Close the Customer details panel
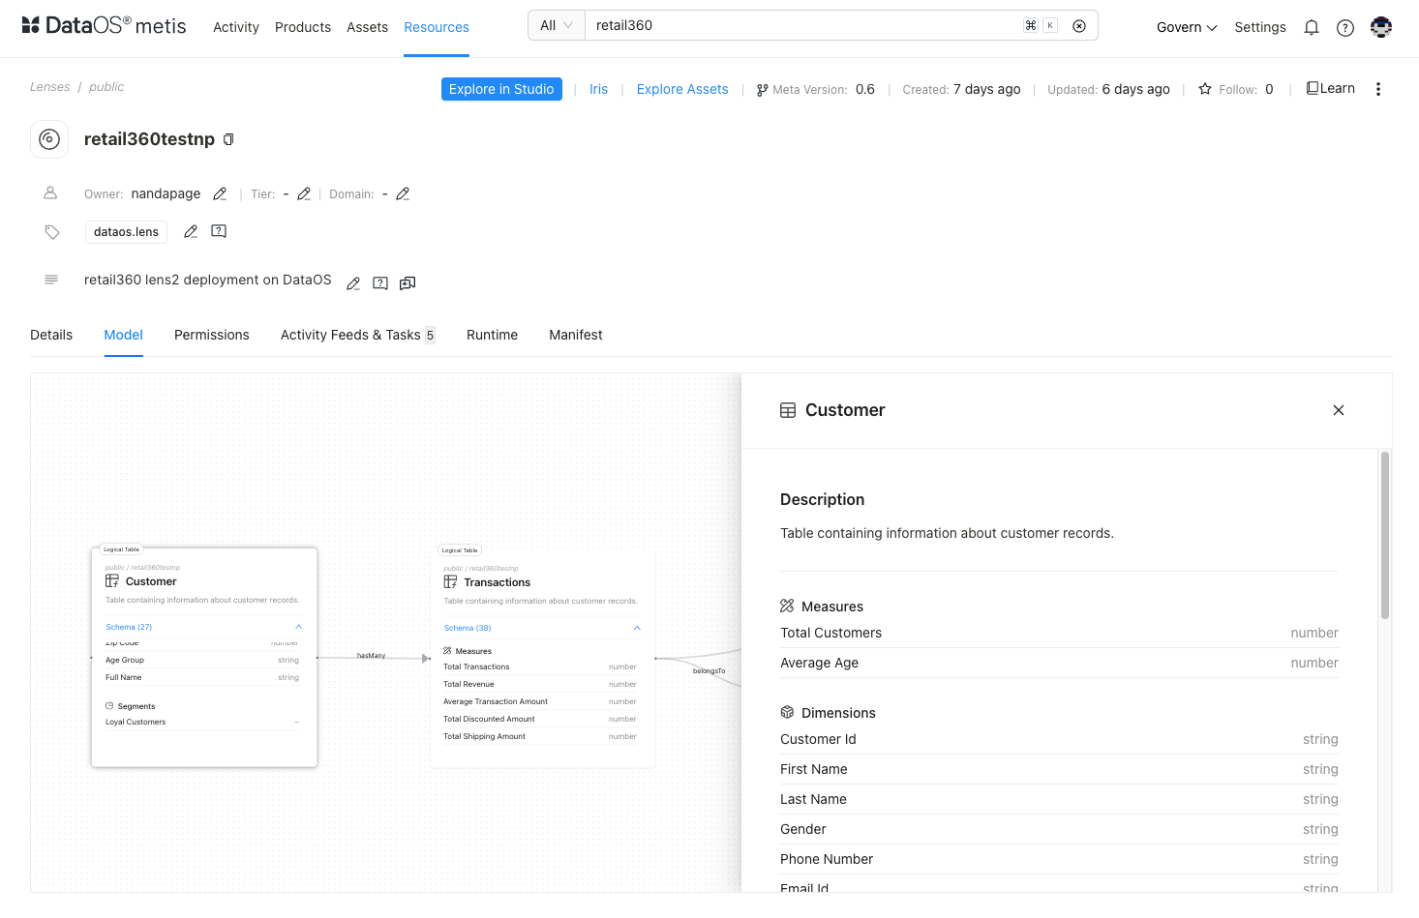The width and height of the screenshot is (1419, 918). point(1339,410)
